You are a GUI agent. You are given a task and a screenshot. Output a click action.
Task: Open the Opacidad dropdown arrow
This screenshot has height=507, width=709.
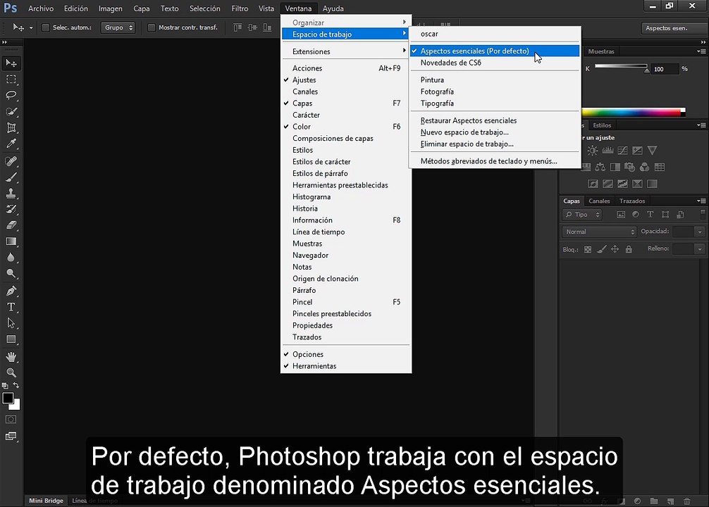coord(700,232)
